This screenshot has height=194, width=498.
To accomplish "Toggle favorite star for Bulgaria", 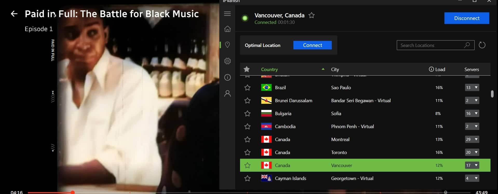I will coord(247,113).
